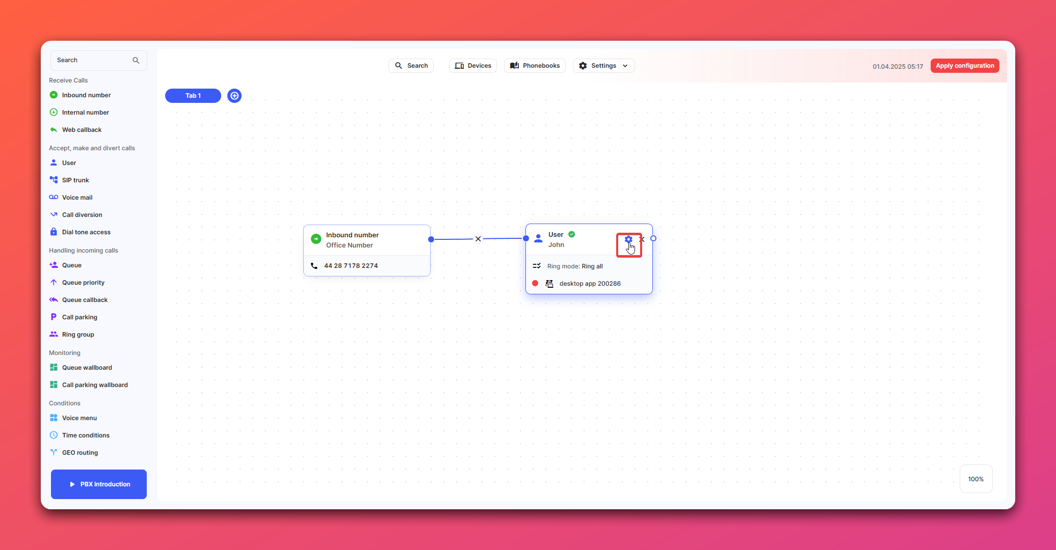Click the Queue callback icon

pos(54,299)
